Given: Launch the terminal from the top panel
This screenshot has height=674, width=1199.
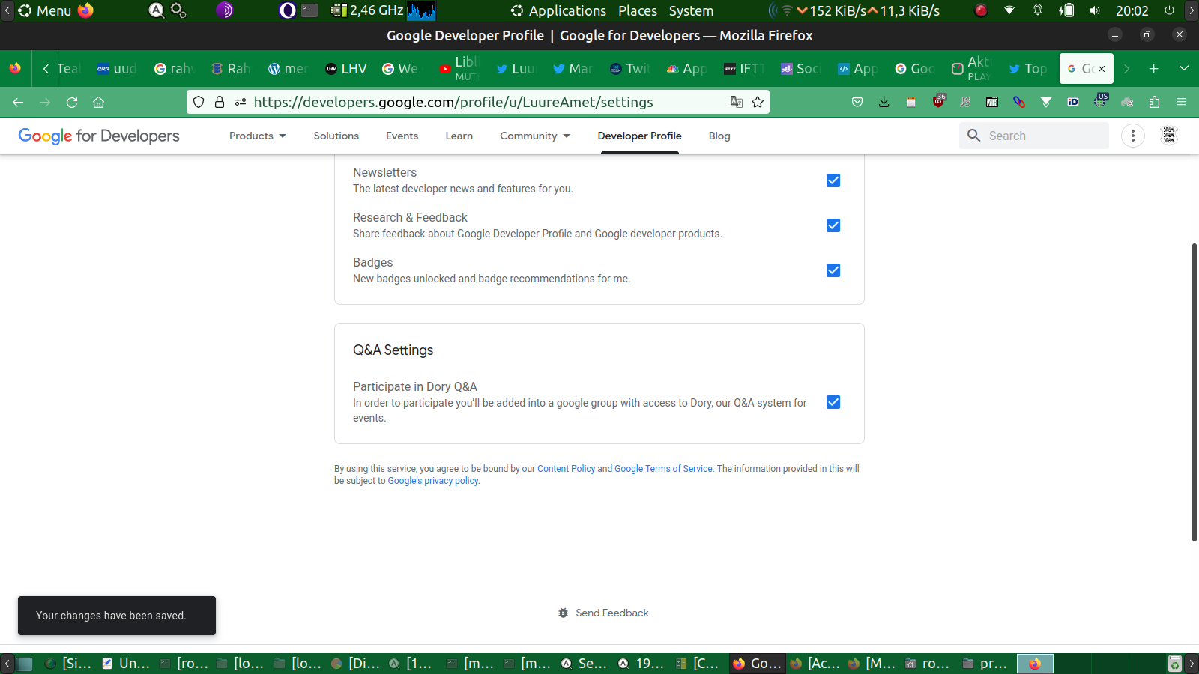Looking at the screenshot, I should [x=309, y=10].
